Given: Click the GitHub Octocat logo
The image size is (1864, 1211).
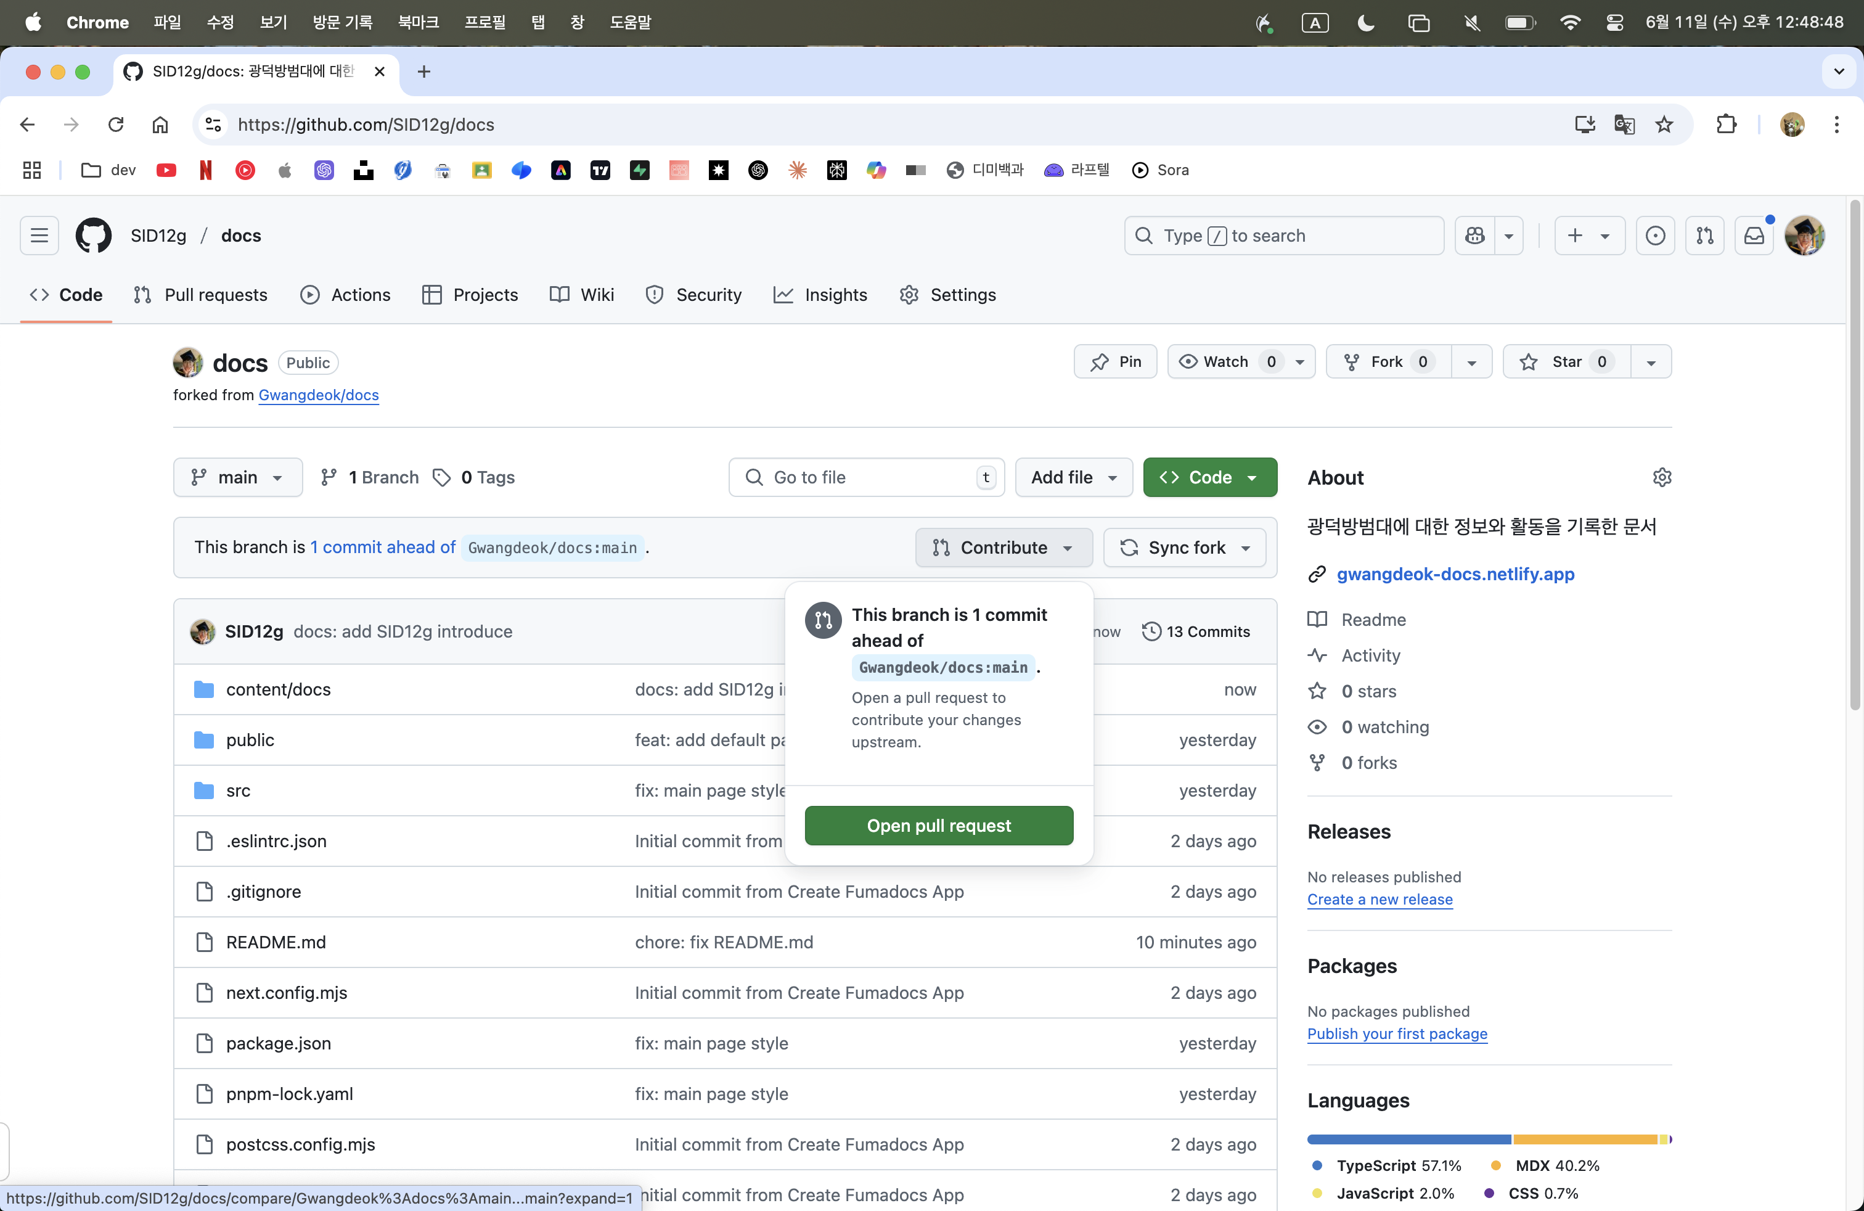Looking at the screenshot, I should (93, 235).
